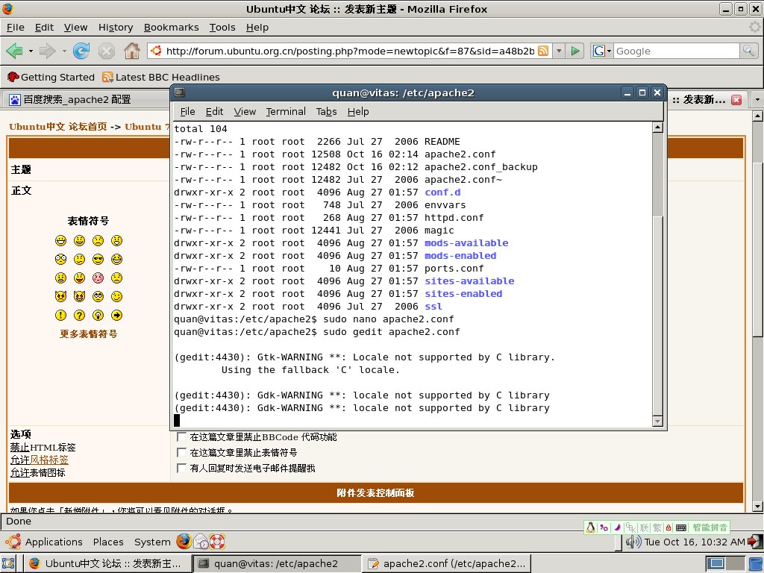The width and height of the screenshot is (764, 573).
Task: Open Firefox Bookmarks menu
Action: (171, 28)
